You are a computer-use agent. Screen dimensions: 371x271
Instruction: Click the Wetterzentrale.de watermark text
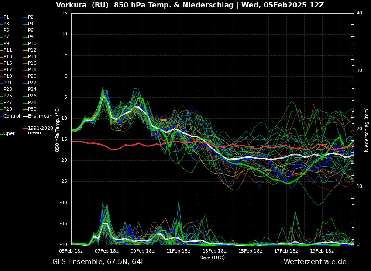(315, 262)
